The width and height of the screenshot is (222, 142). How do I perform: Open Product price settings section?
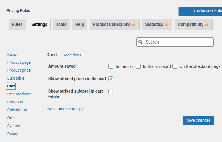19,70
